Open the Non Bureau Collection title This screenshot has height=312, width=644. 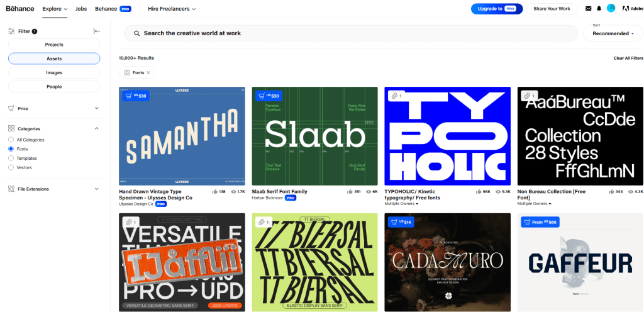pos(551,194)
